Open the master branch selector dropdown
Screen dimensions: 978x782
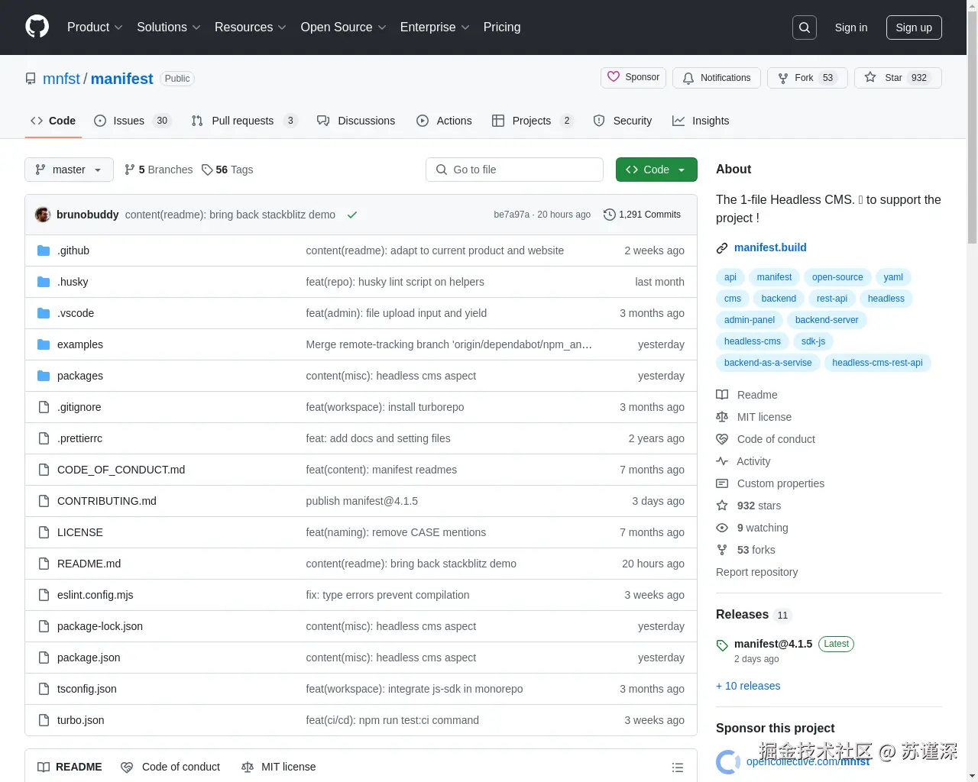(69, 170)
